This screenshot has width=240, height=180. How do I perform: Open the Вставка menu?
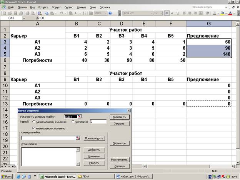click(x=43, y=7)
